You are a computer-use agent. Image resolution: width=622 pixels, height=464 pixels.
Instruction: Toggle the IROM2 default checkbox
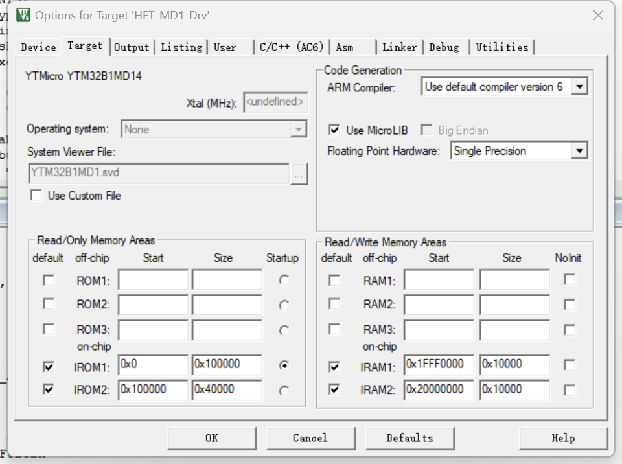point(49,389)
